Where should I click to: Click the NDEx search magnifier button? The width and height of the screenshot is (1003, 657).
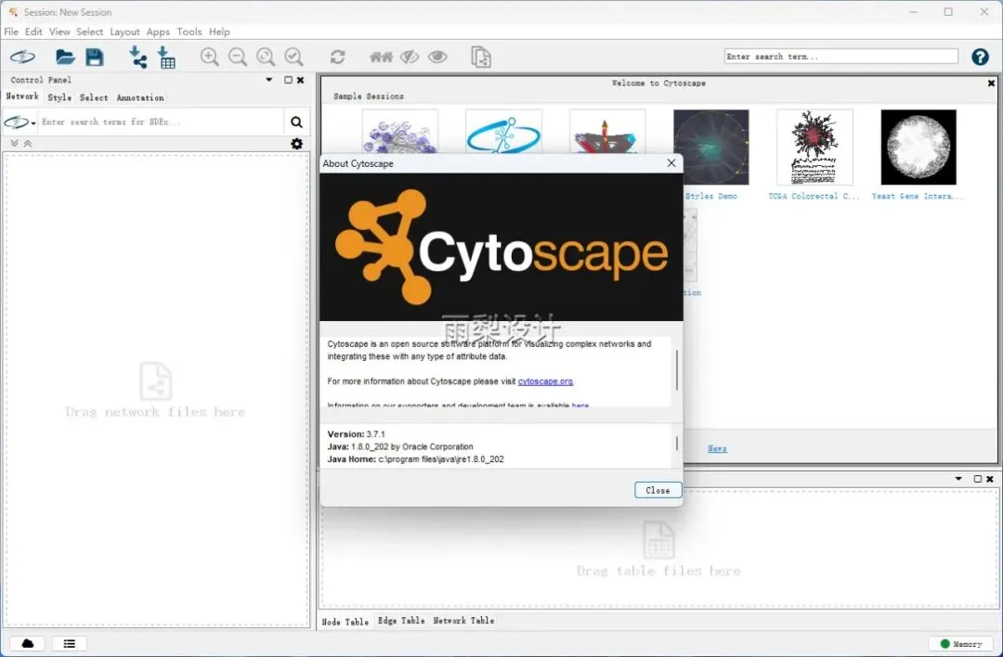click(296, 122)
